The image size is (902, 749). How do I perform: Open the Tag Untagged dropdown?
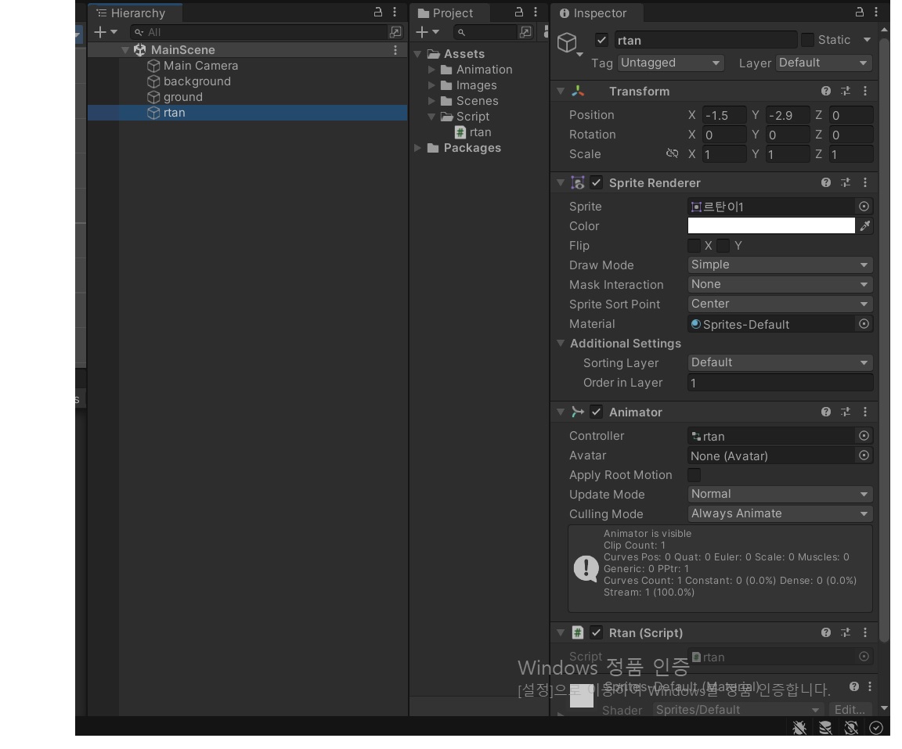pos(671,63)
